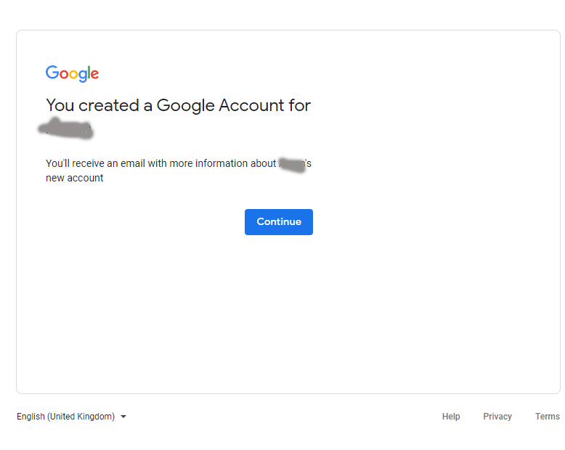Open the Privacy link
The width and height of the screenshot is (565, 450).
[x=497, y=417]
